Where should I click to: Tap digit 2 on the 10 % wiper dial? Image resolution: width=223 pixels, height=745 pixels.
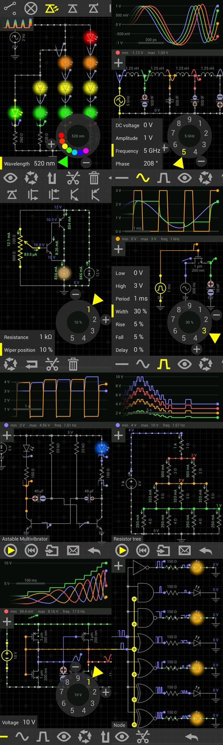[x=95, y=319]
